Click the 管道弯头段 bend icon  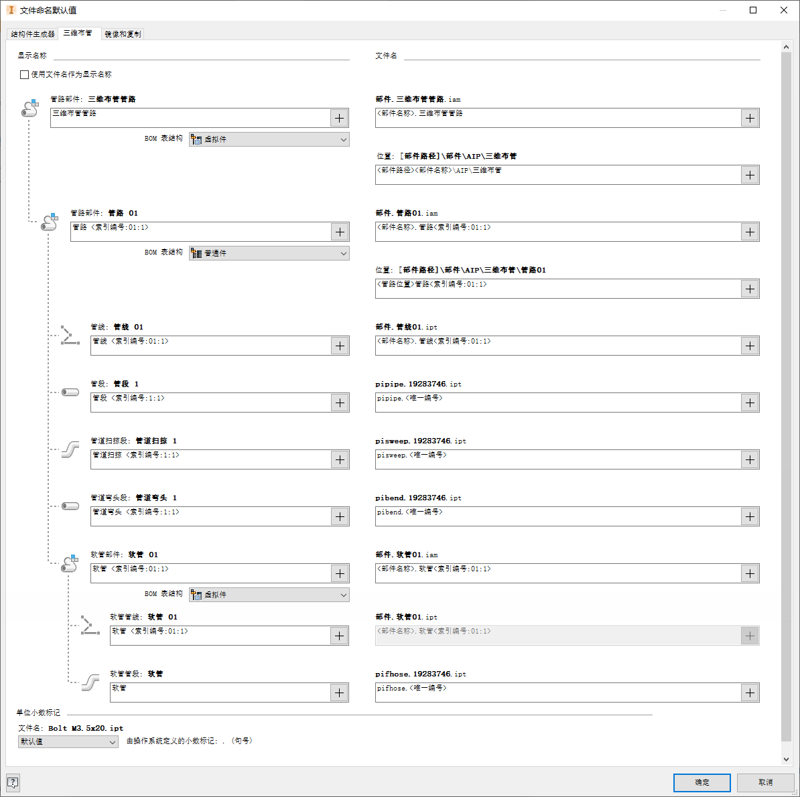[70, 506]
